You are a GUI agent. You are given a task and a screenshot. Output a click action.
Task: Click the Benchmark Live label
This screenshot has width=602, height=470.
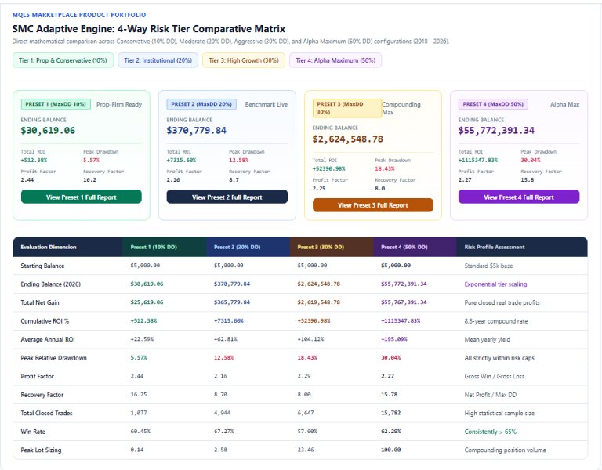coord(266,104)
